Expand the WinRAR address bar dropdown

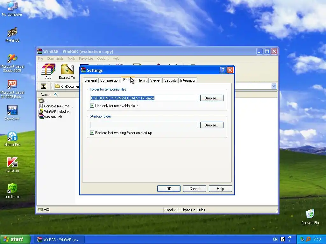point(274,86)
